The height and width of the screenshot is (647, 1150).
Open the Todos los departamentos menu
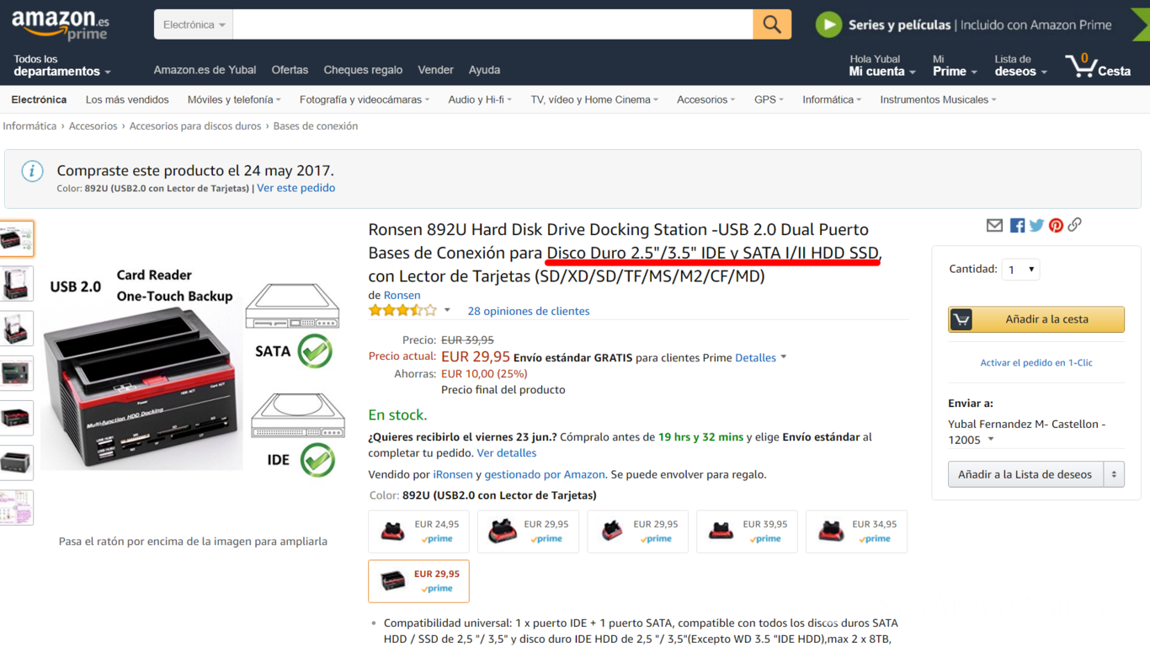tap(59, 67)
